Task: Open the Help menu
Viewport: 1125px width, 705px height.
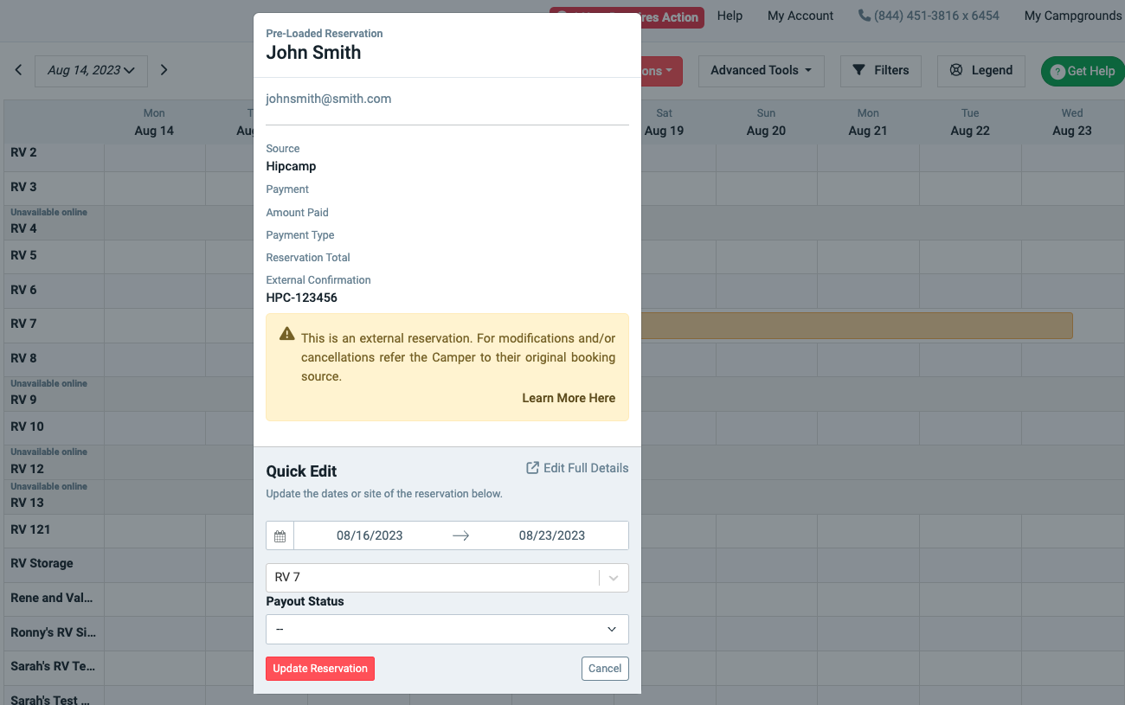Action: click(730, 16)
